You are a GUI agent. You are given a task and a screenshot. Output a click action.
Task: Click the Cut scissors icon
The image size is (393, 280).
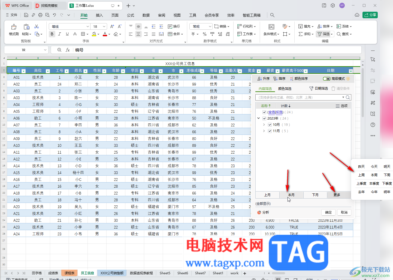click(37, 26)
